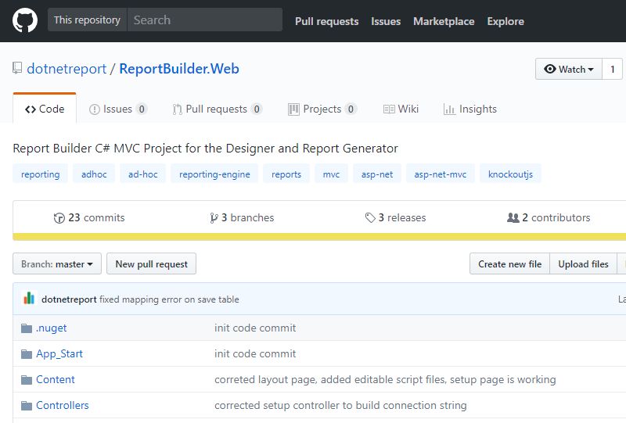Open the GitHub Octocat logo homepage
626x423 pixels.
point(25,20)
